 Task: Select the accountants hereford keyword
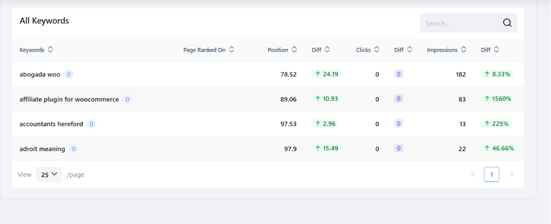[x=51, y=124]
